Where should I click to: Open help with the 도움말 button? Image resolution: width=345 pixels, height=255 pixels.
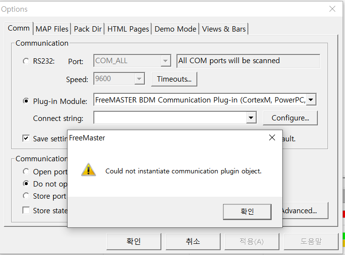click(x=311, y=241)
